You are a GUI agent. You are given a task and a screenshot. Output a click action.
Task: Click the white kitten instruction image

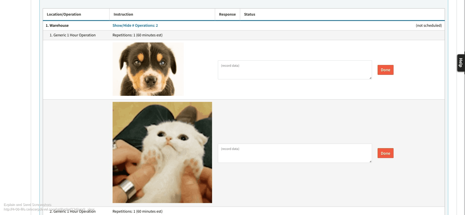pos(162,152)
